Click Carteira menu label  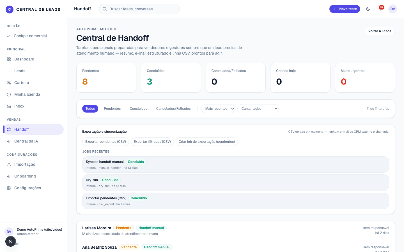click(22, 83)
